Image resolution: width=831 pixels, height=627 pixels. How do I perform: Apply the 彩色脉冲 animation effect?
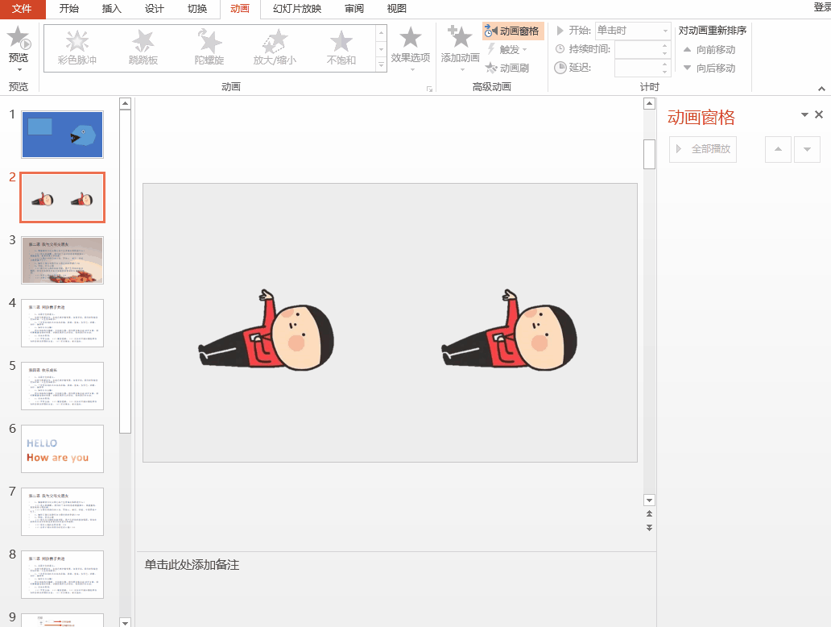(x=76, y=47)
